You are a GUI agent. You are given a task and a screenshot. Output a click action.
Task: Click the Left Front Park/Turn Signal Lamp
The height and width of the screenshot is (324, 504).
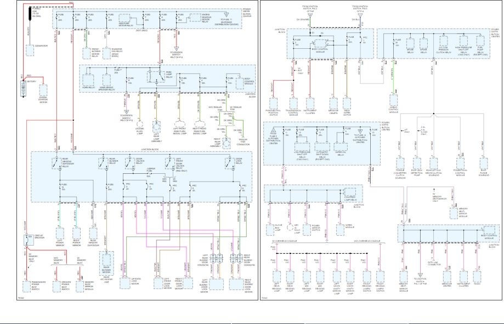(180, 124)
